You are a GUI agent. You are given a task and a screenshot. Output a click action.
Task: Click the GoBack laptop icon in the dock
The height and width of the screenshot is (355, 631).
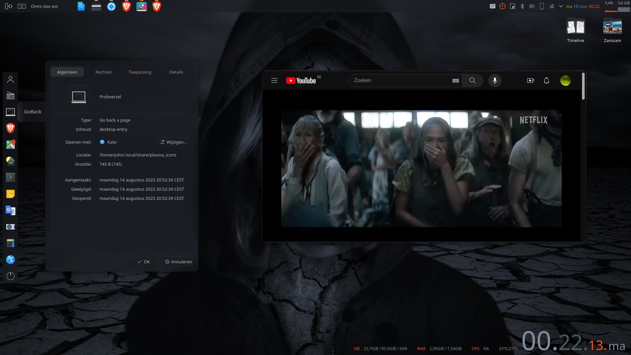[x=11, y=112]
